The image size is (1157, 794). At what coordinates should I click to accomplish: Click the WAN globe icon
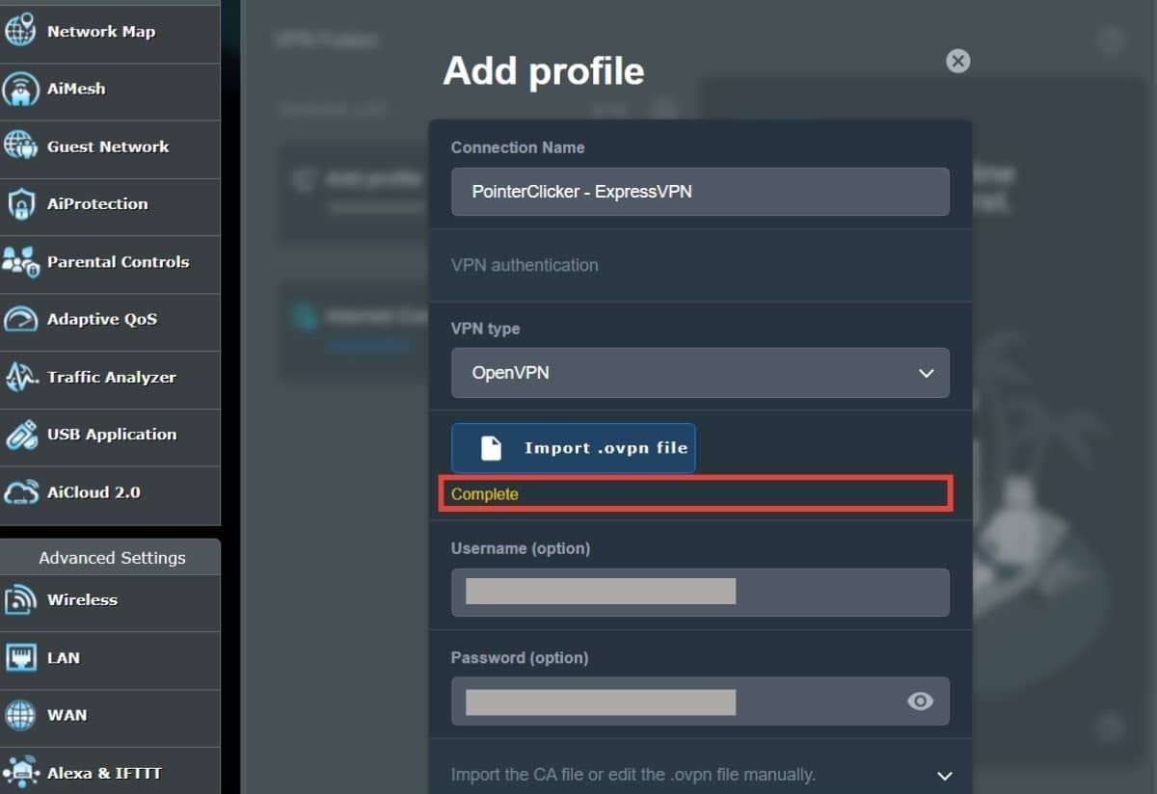[x=20, y=716]
